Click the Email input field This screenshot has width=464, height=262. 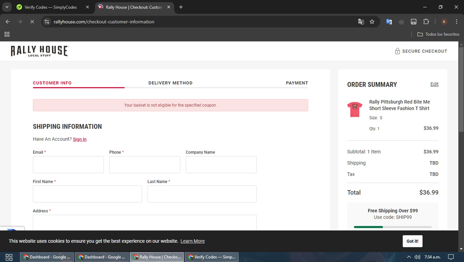pos(68,165)
